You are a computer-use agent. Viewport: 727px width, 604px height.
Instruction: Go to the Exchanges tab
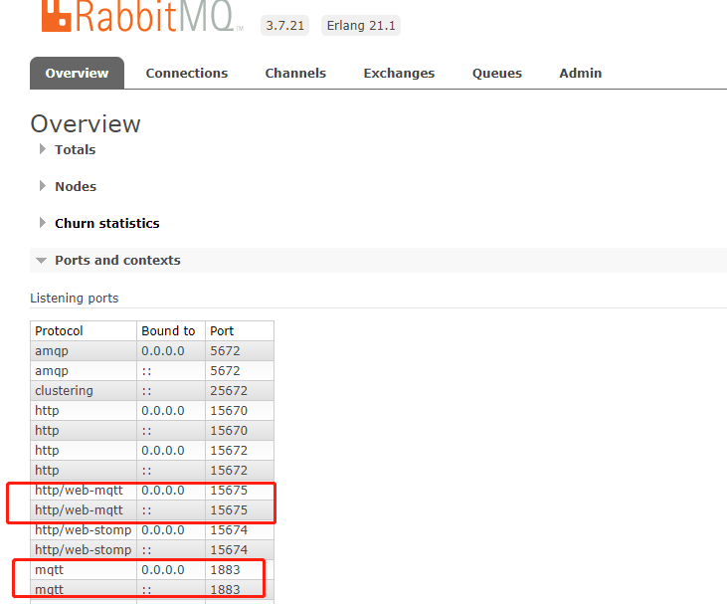[x=399, y=73]
